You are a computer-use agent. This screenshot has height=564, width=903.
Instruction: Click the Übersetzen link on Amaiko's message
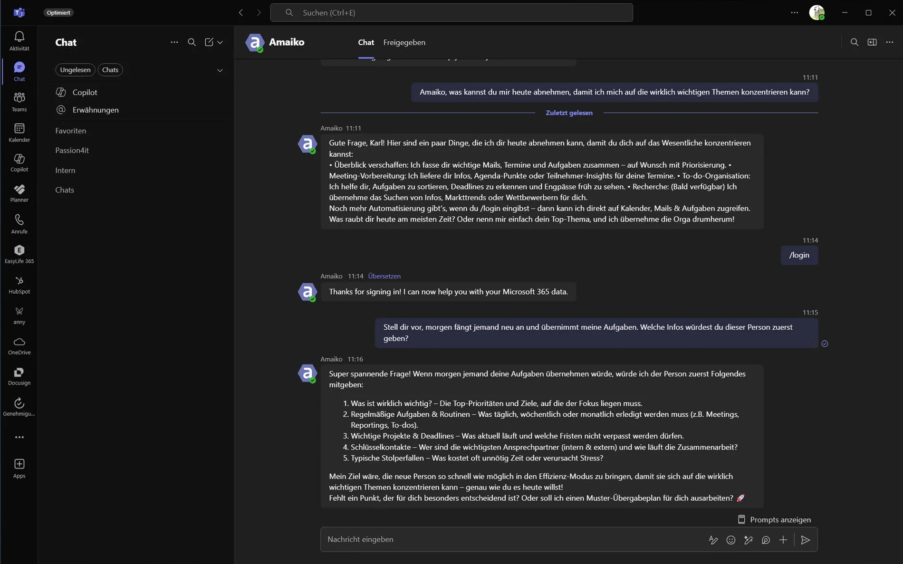pos(384,276)
